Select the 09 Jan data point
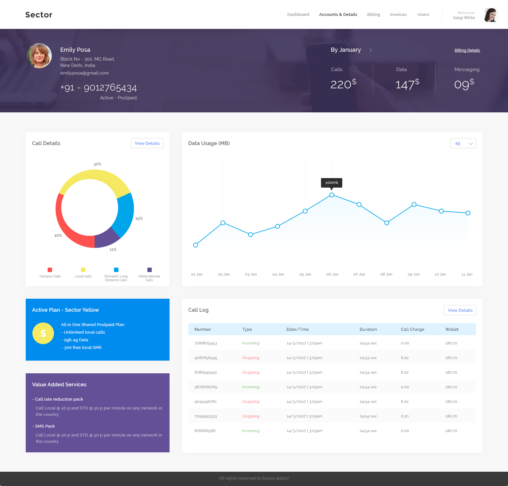Image resolution: width=508 pixels, height=486 pixels. click(x=414, y=204)
